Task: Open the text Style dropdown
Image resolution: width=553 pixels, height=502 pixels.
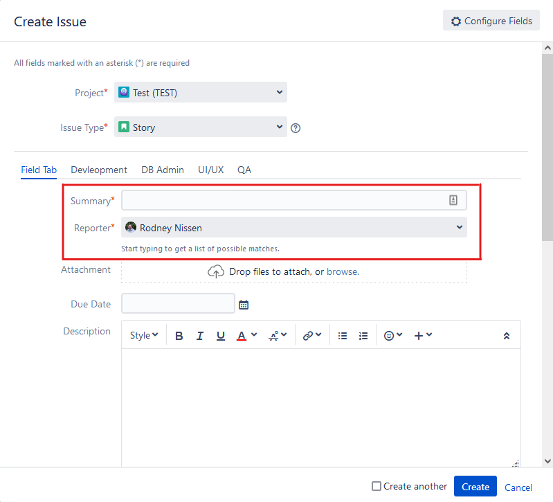Action: (x=144, y=336)
